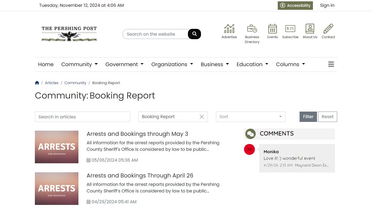Open Maynard Dixon Ex... comment link
This screenshot has width=372, height=209.
pos(312,165)
